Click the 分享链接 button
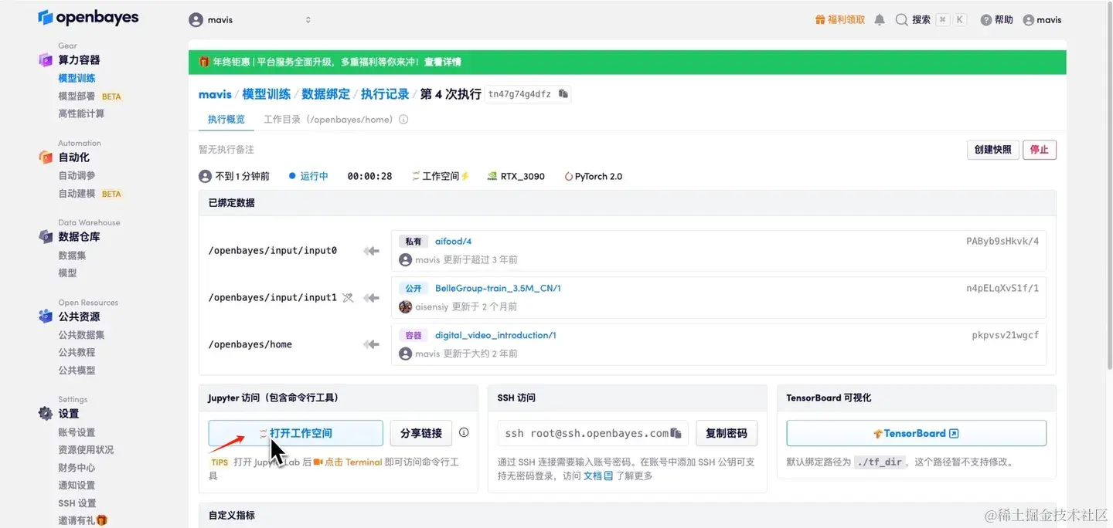The height and width of the screenshot is (528, 1113). [421, 433]
